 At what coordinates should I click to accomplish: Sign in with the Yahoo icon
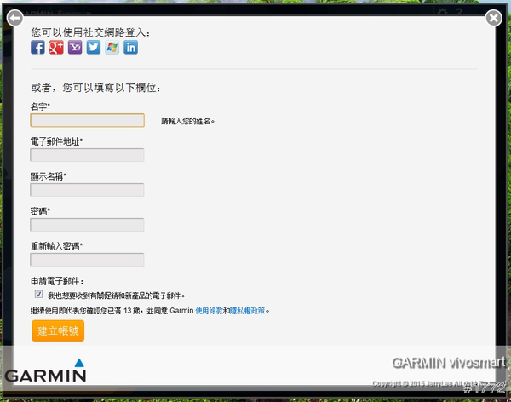(x=75, y=48)
